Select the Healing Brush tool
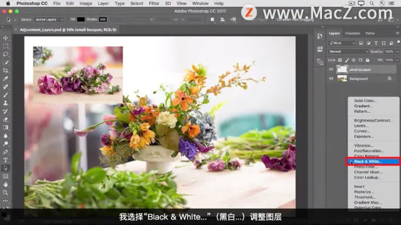 click(5, 87)
